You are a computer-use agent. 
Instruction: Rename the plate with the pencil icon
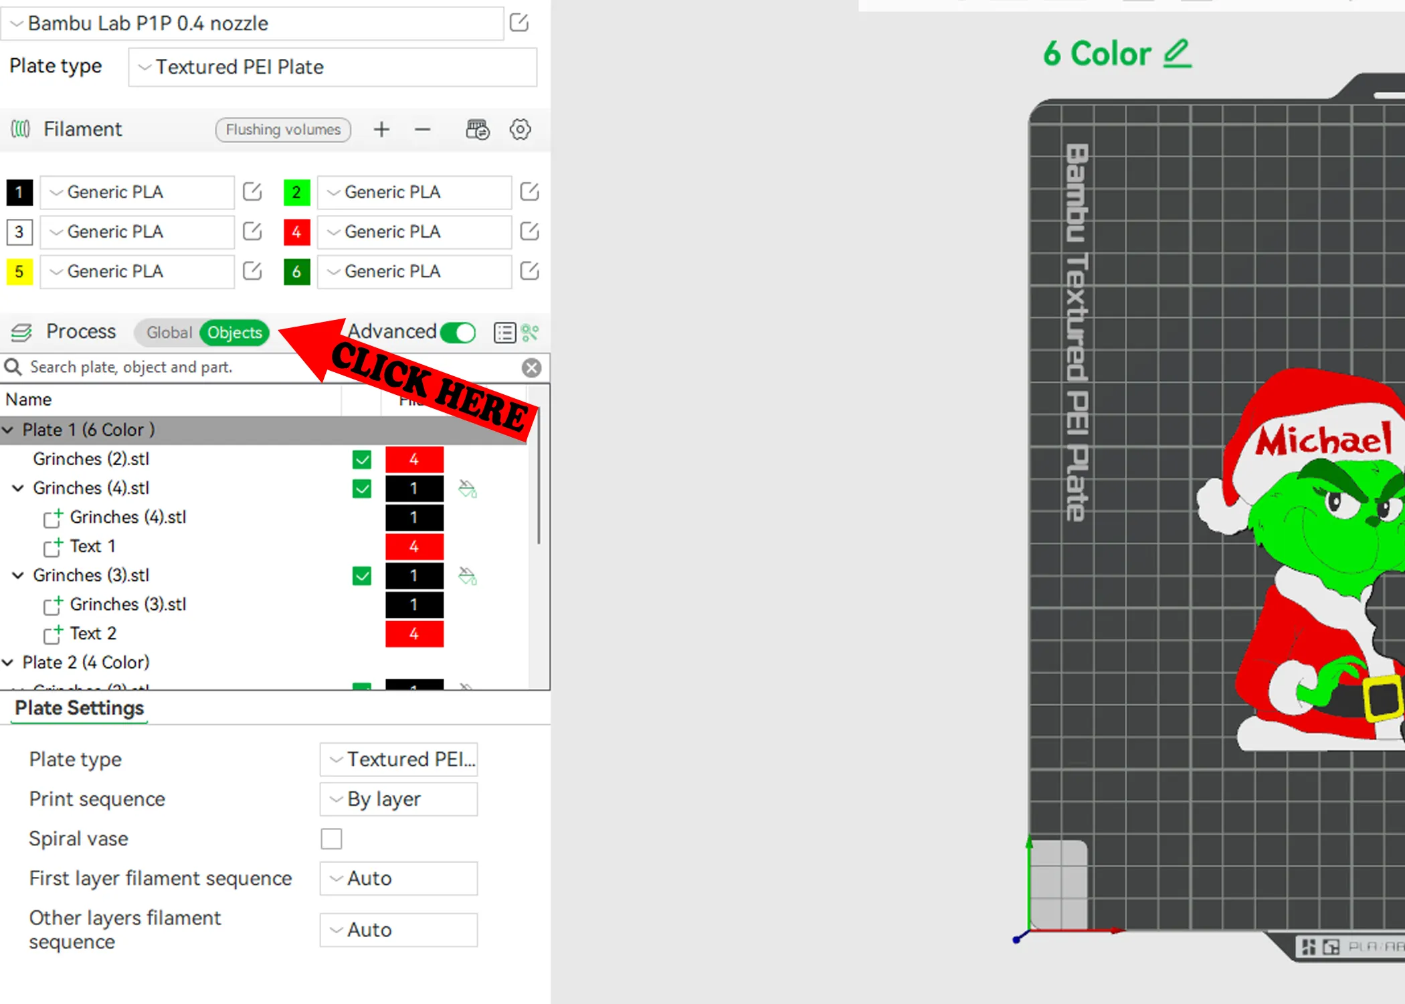(x=1177, y=53)
